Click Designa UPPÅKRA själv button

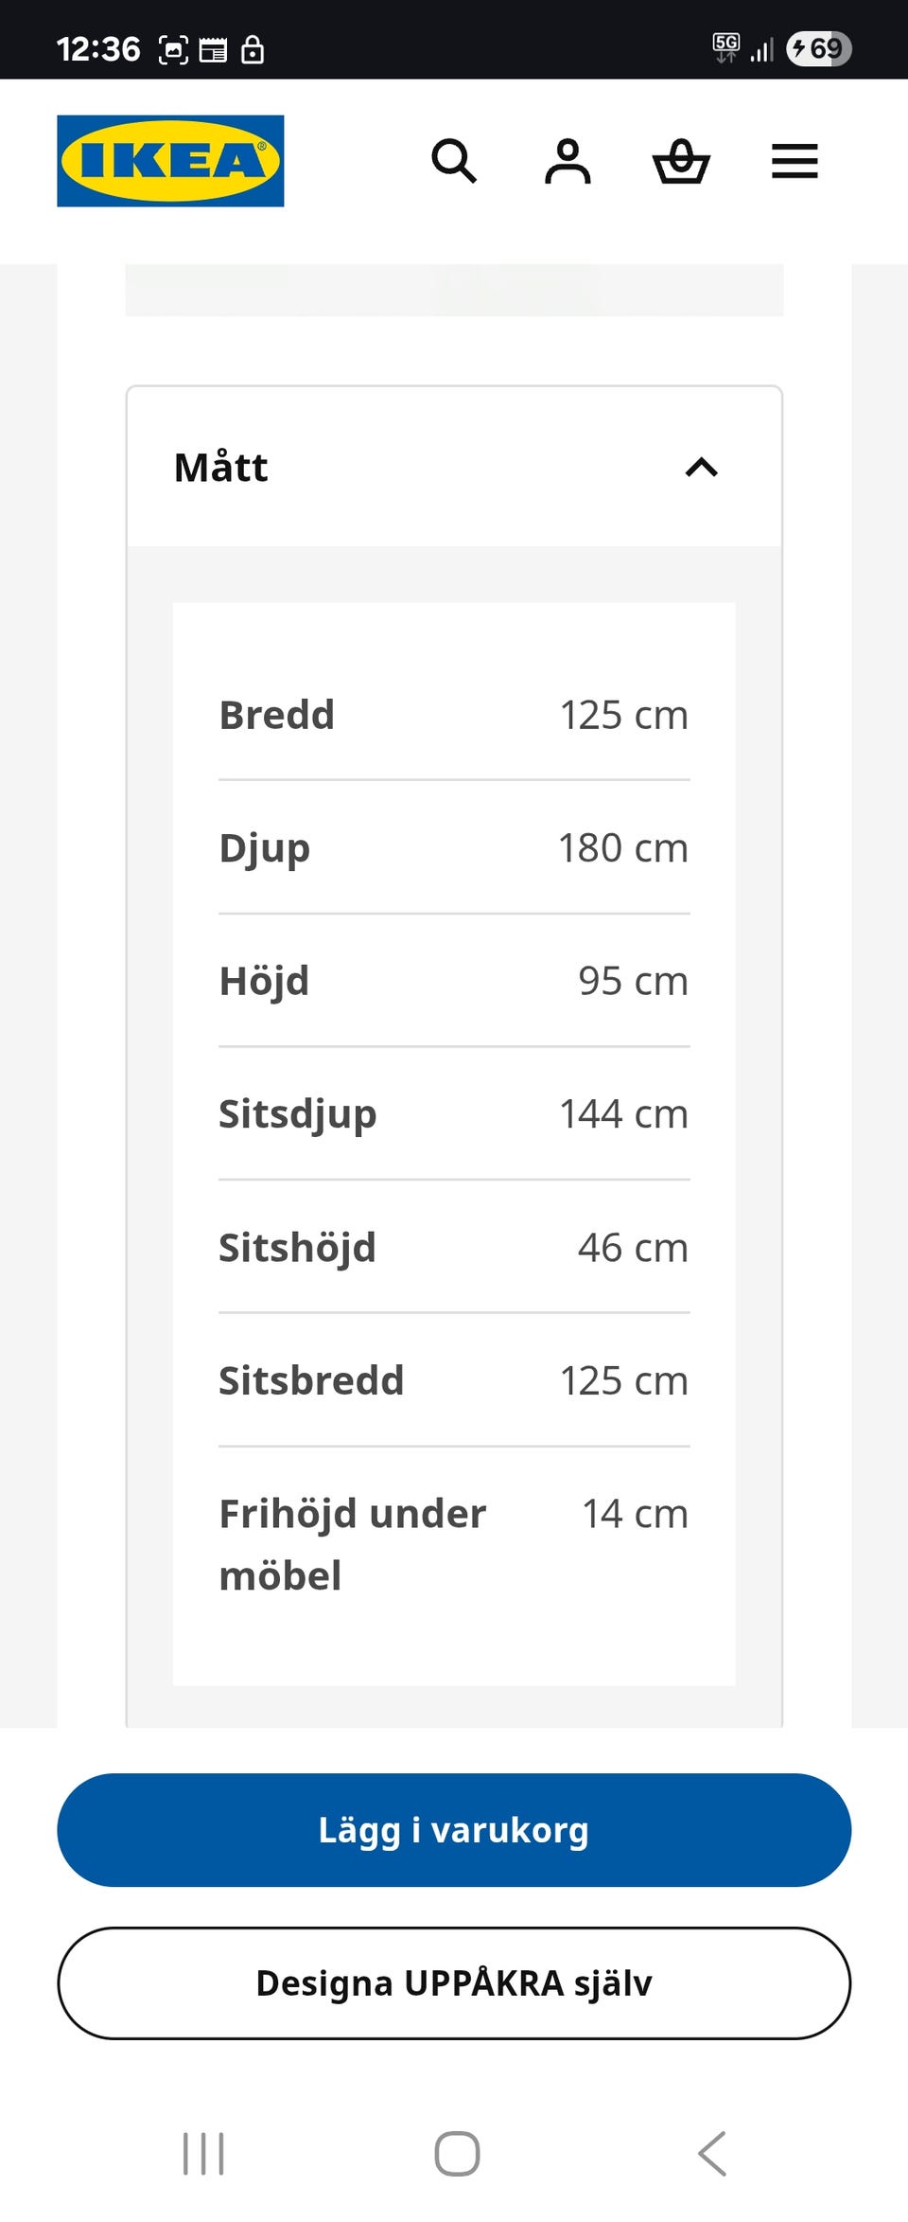click(454, 1982)
